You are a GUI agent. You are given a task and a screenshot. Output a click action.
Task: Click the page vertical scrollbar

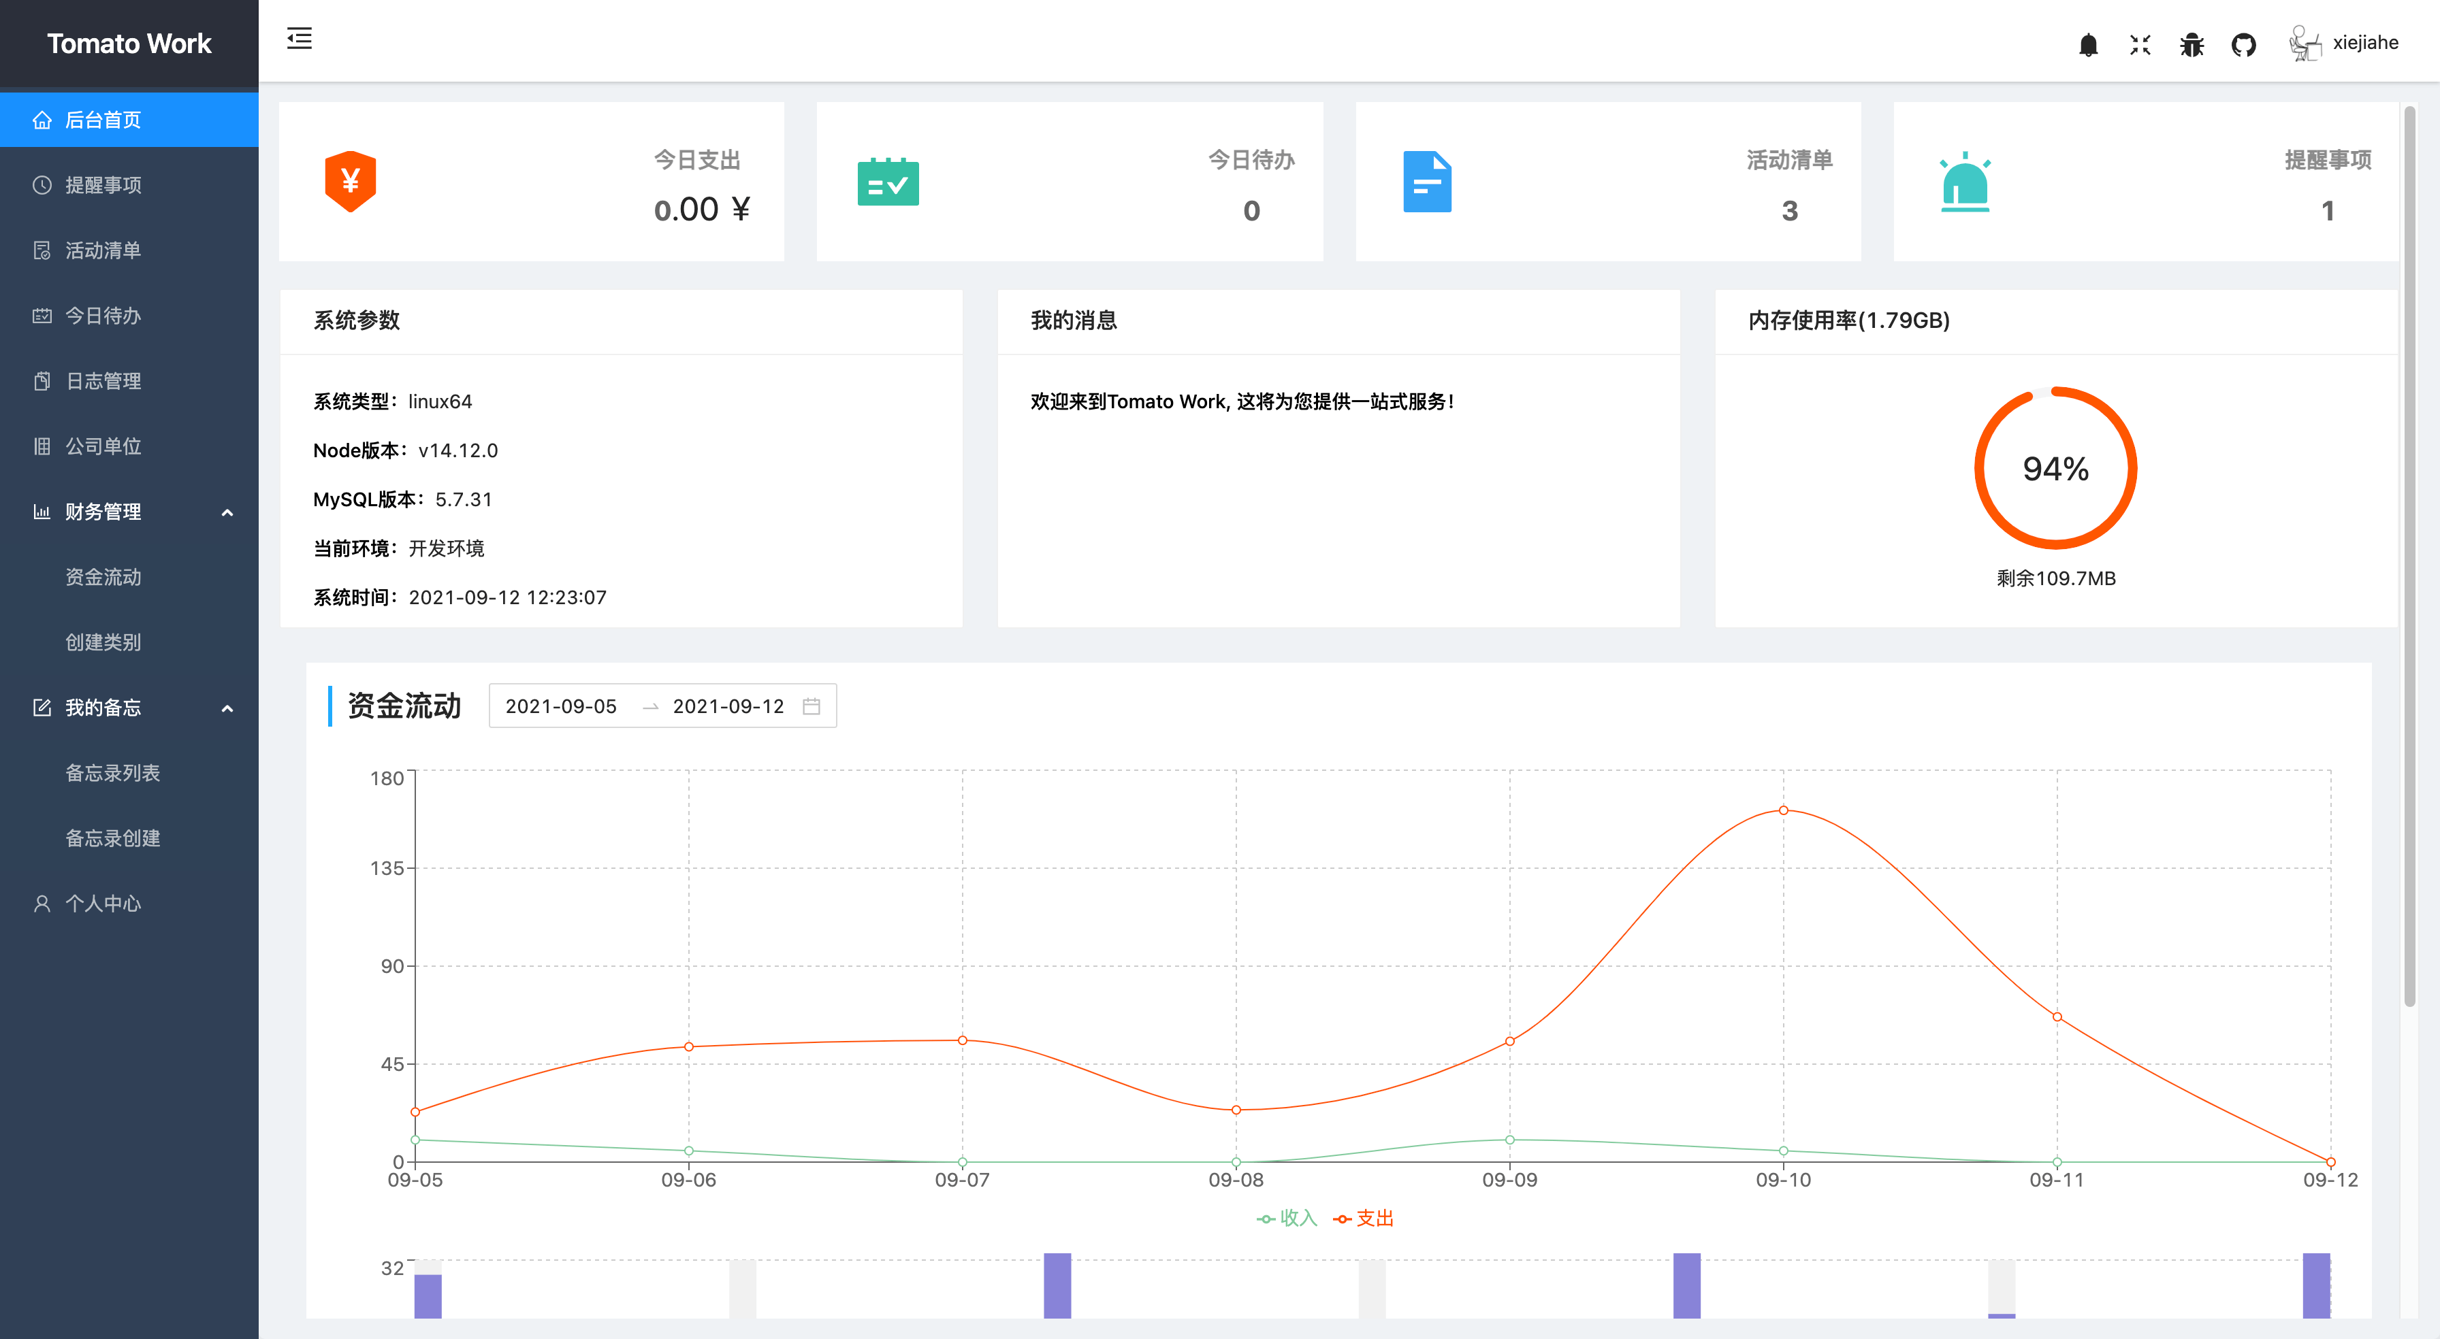(2409, 557)
